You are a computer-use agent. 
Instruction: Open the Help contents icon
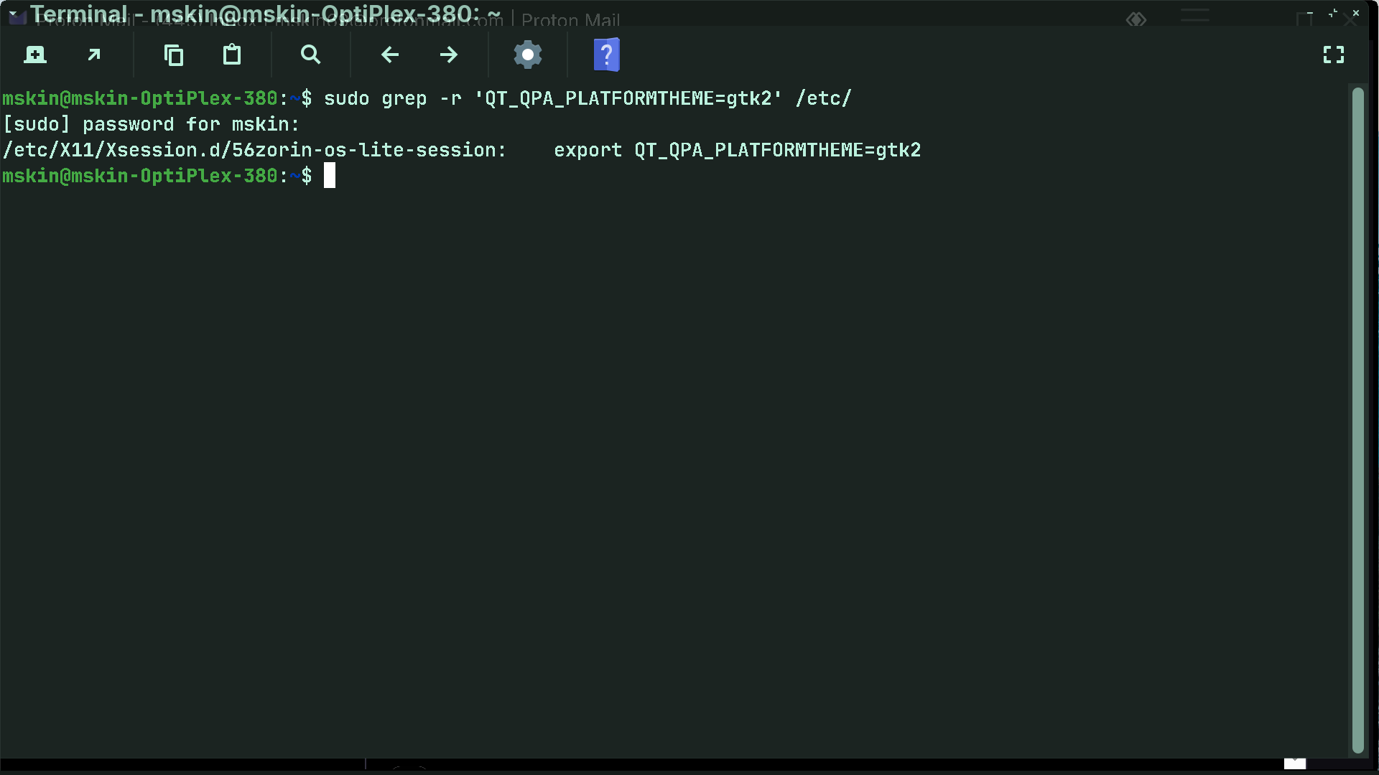(x=607, y=55)
